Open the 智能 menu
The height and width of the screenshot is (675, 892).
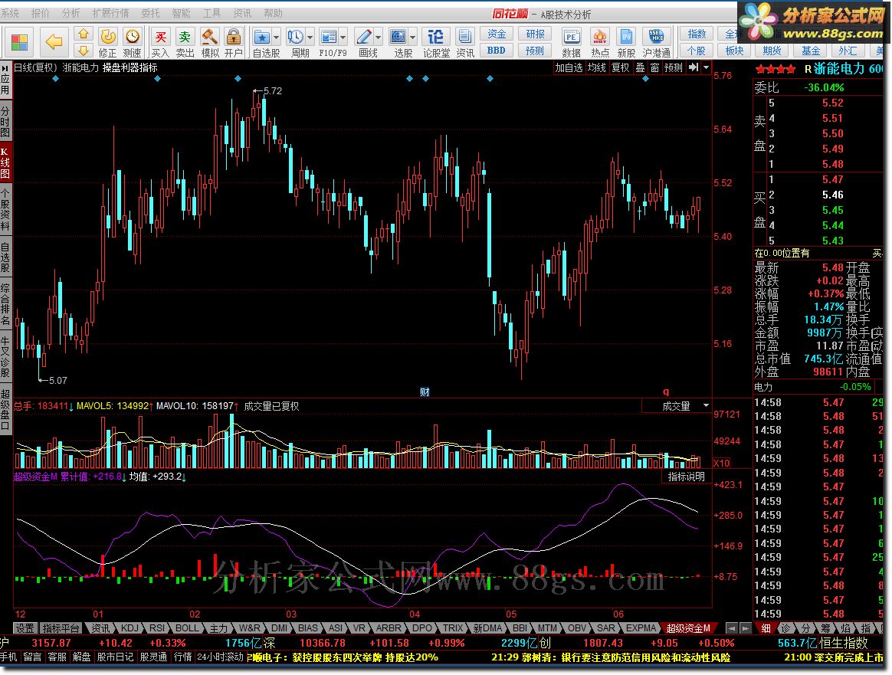[181, 13]
